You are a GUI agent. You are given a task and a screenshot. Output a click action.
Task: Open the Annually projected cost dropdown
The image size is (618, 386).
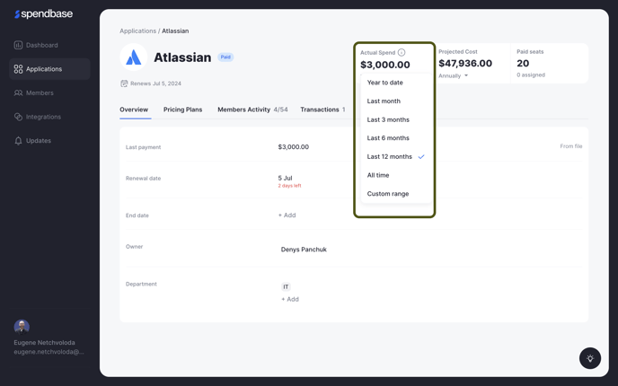(x=454, y=75)
